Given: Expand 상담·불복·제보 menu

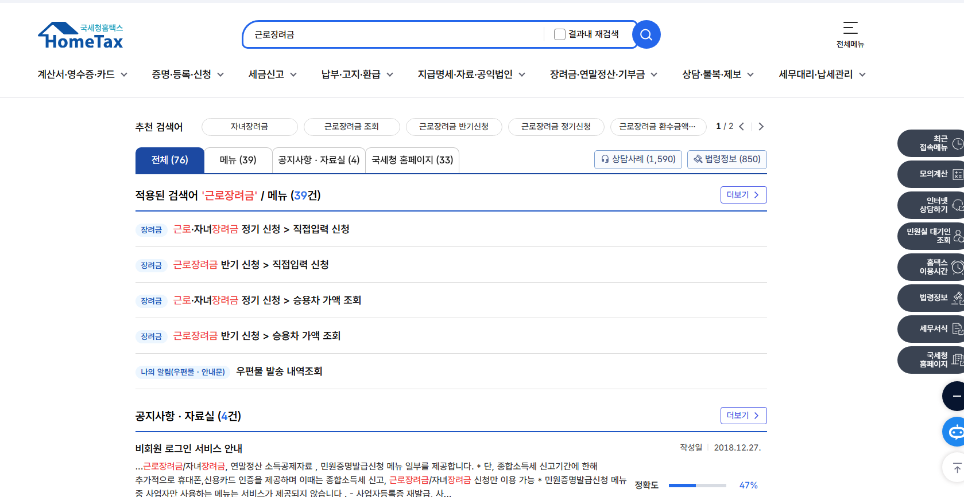Looking at the screenshot, I should pos(718,75).
